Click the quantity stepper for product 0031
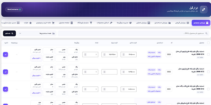211x105 pixels. pos(85,89)
